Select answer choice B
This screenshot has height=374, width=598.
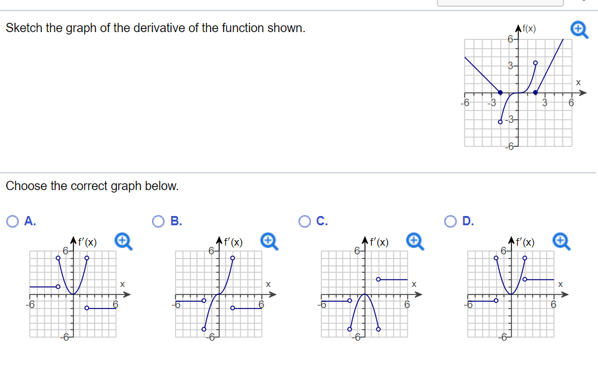(158, 222)
